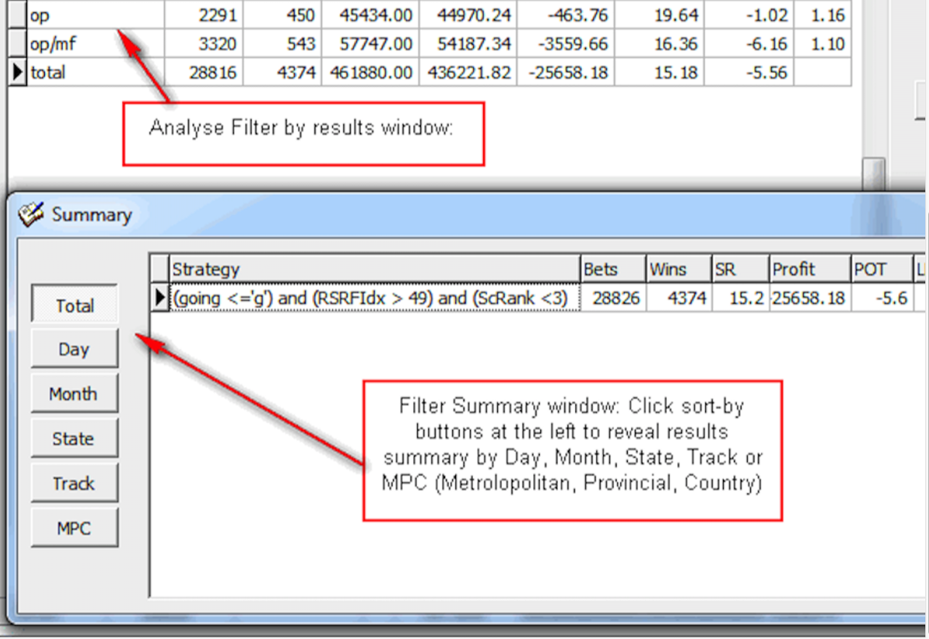The image size is (929, 639).
Task: Click the row pointer arrow beside total row
Action: click(x=19, y=73)
